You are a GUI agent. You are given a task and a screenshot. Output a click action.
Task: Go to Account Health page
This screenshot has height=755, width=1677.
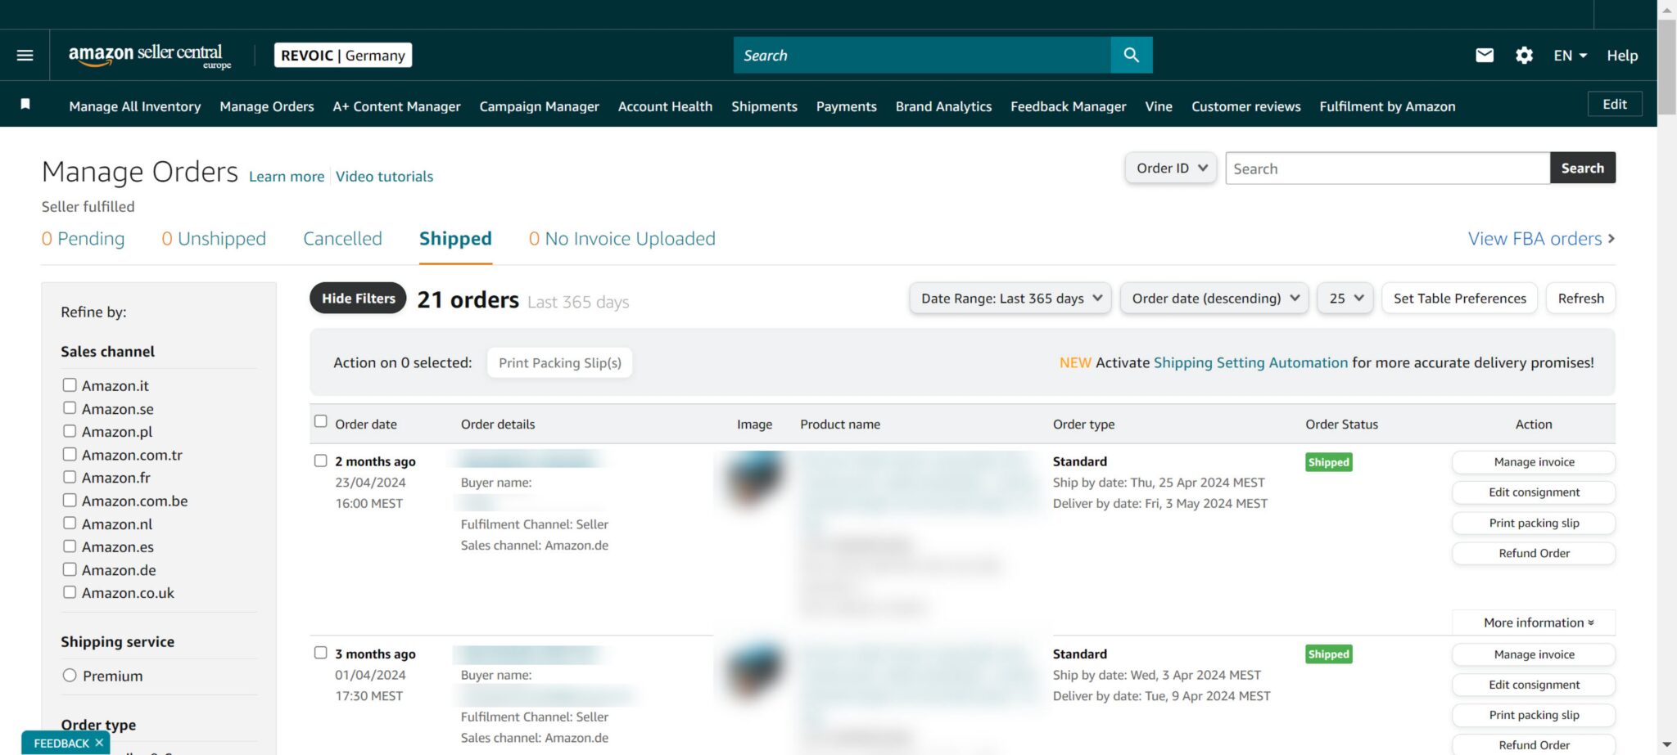[x=665, y=106]
